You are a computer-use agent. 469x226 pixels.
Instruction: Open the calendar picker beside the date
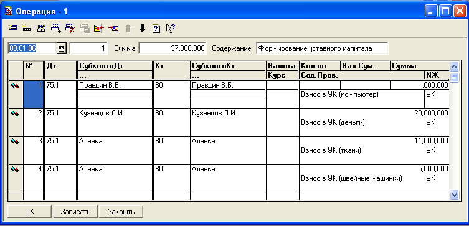click(x=61, y=48)
